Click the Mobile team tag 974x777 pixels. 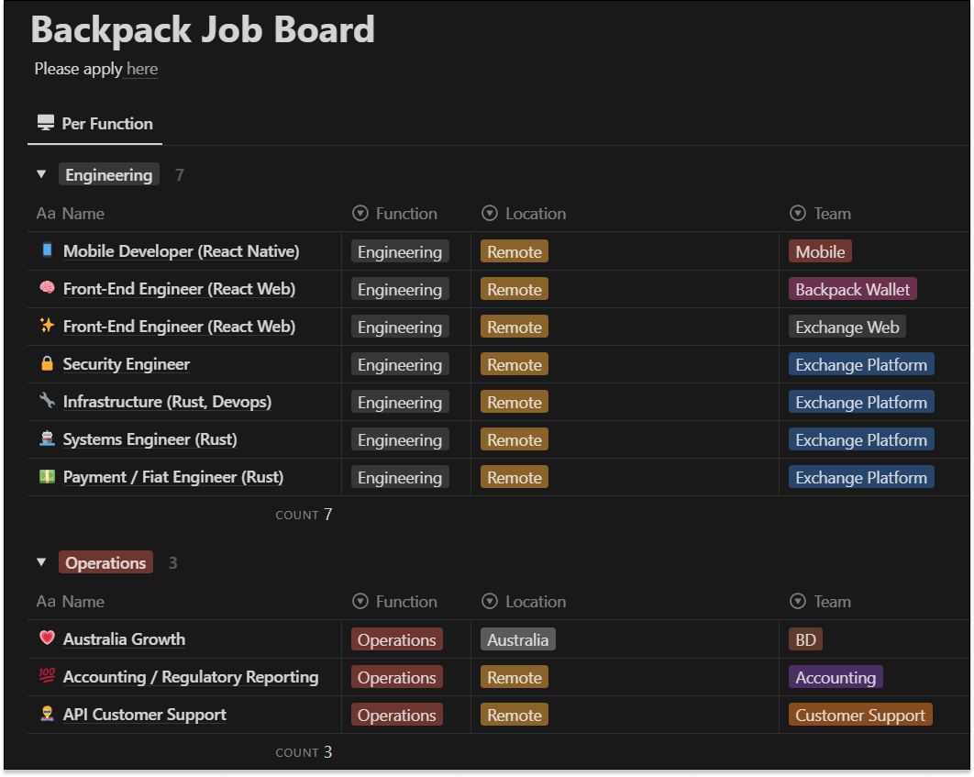(x=820, y=251)
